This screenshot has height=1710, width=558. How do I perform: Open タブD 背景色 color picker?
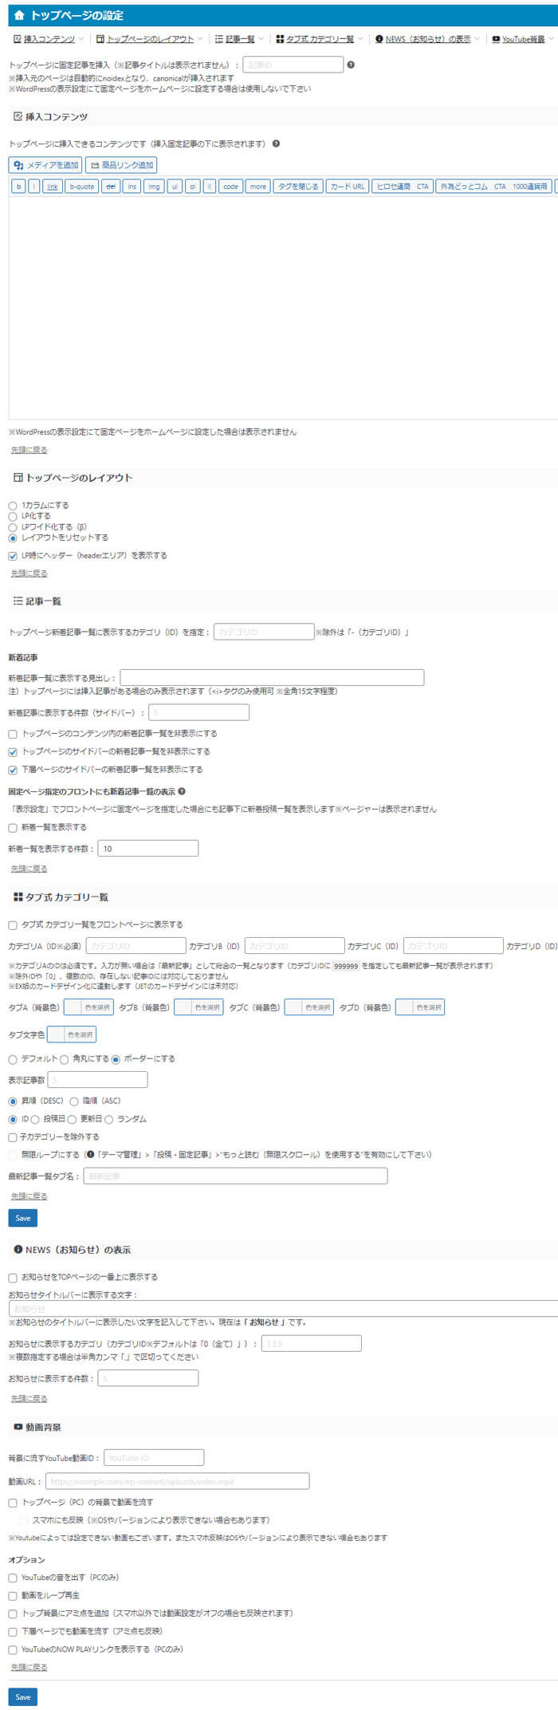pos(419,1007)
